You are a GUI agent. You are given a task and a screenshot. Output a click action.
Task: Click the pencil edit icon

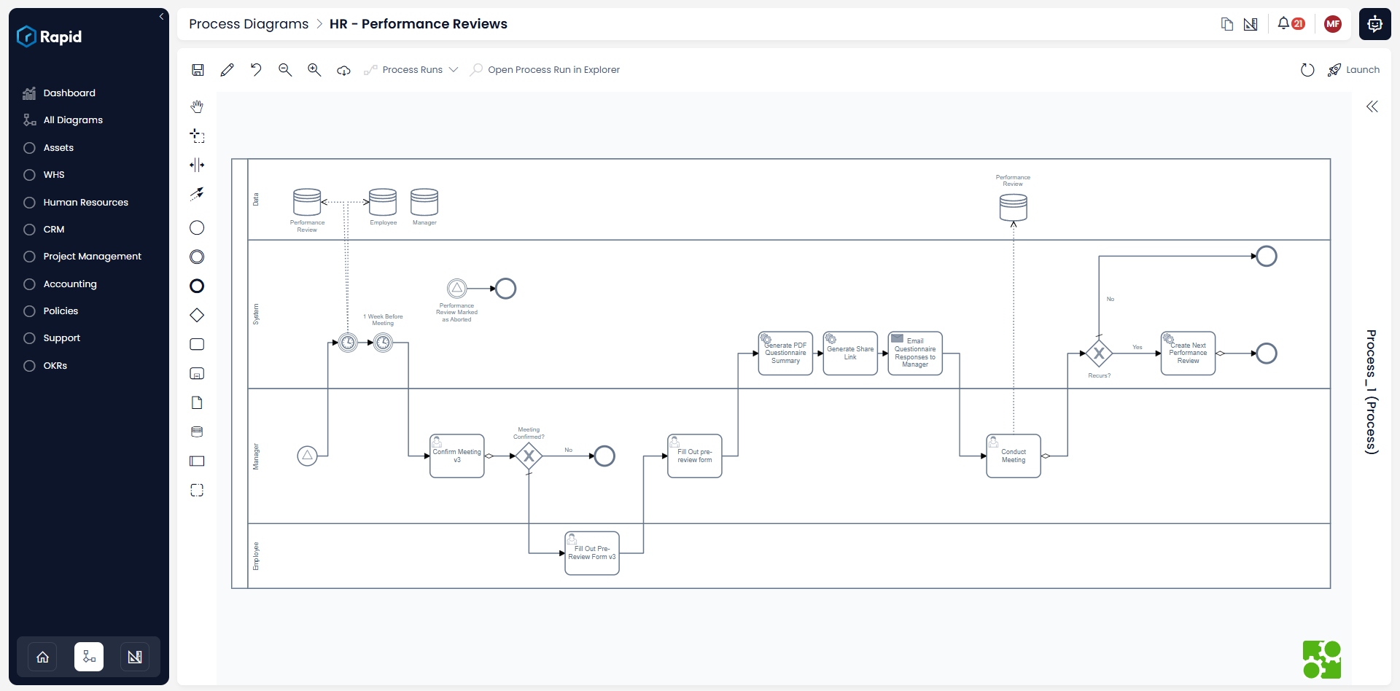[227, 70]
